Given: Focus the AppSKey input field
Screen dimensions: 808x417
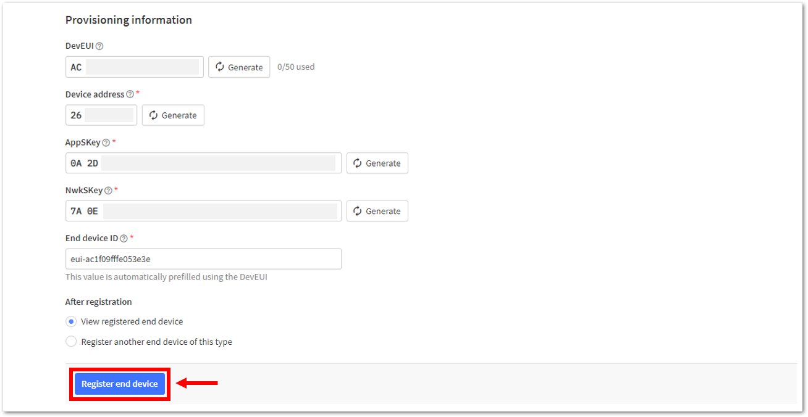Looking at the screenshot, I should tap(203, 163).
